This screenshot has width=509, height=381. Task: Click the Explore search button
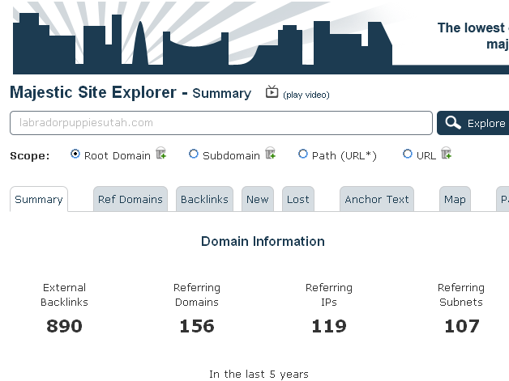tap(473, 123)
